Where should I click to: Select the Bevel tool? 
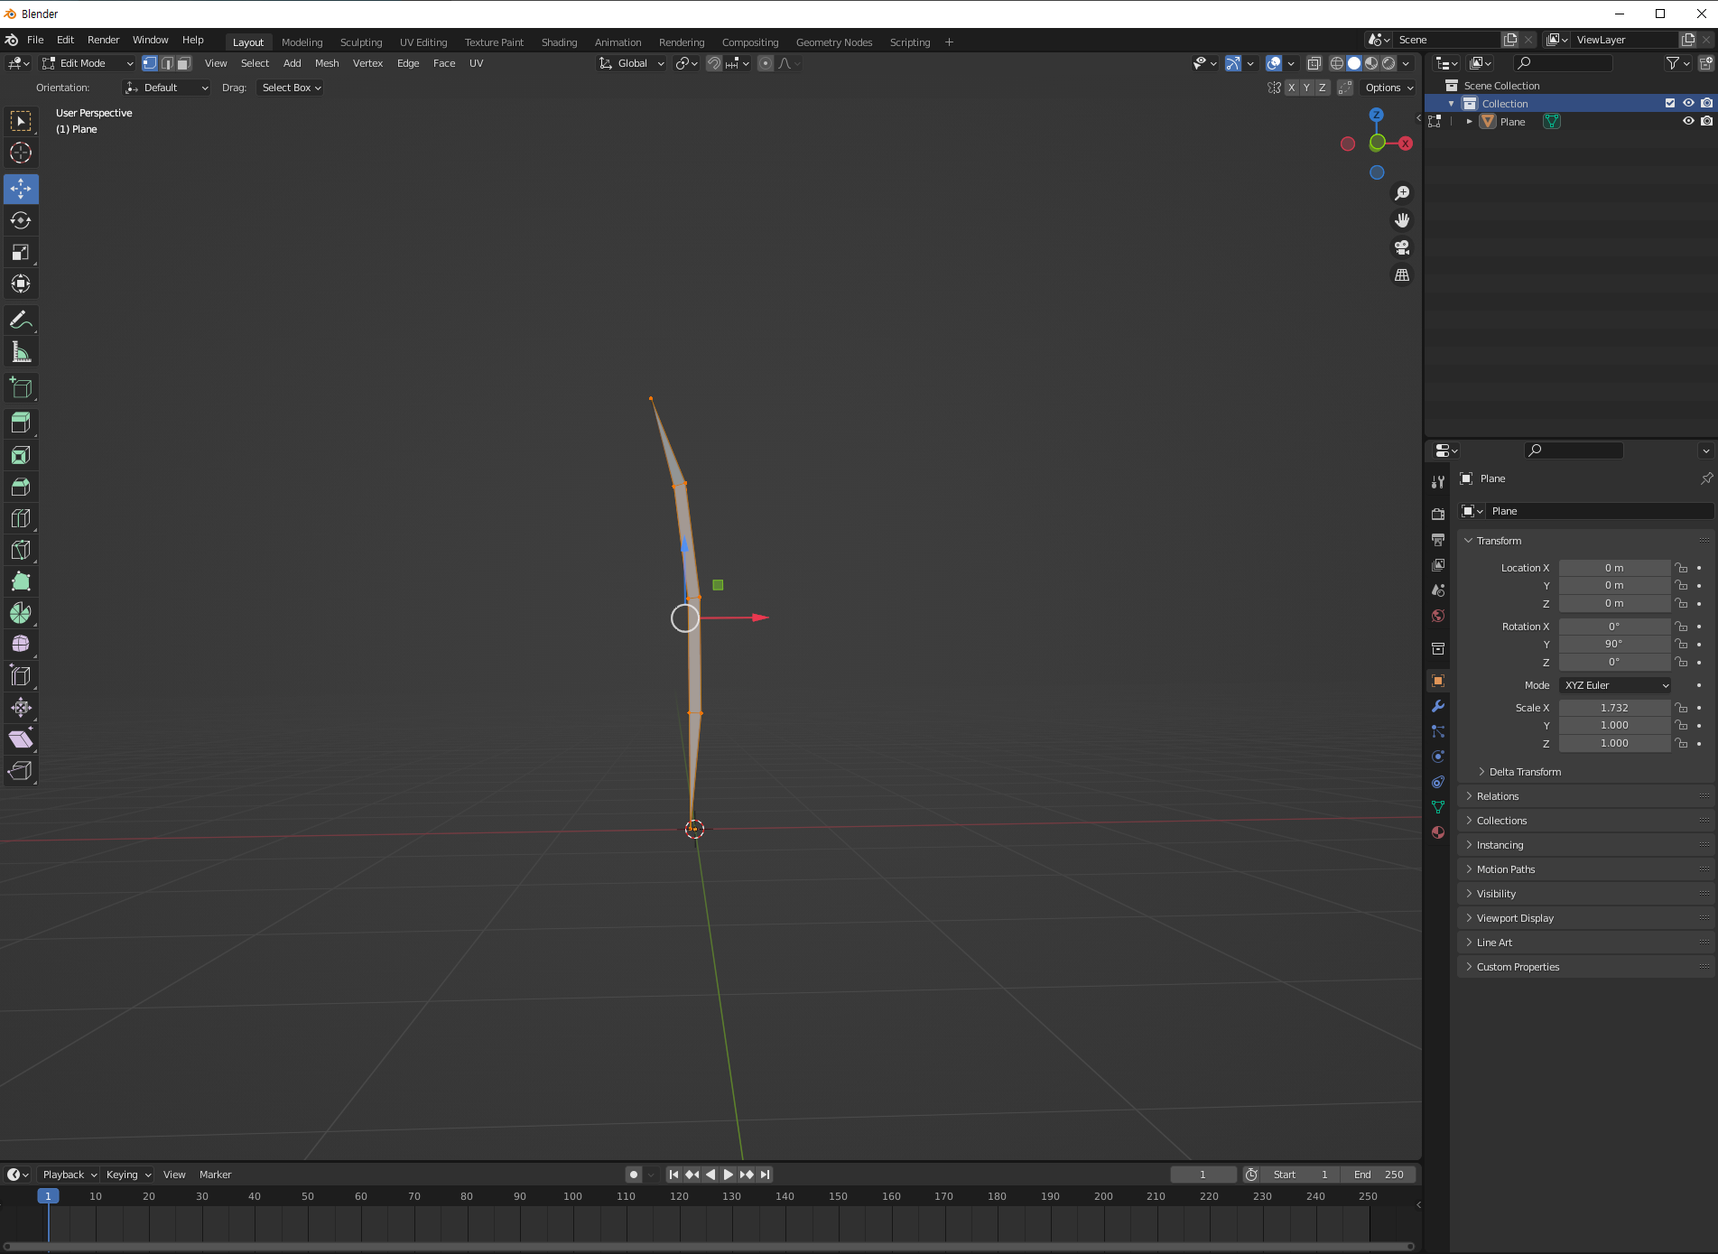click(21, 487)
